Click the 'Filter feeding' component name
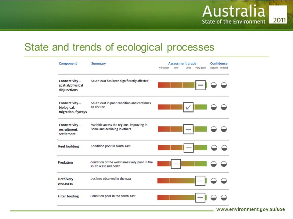The height and width of the screenshot is (219, 293). (68, 196)
